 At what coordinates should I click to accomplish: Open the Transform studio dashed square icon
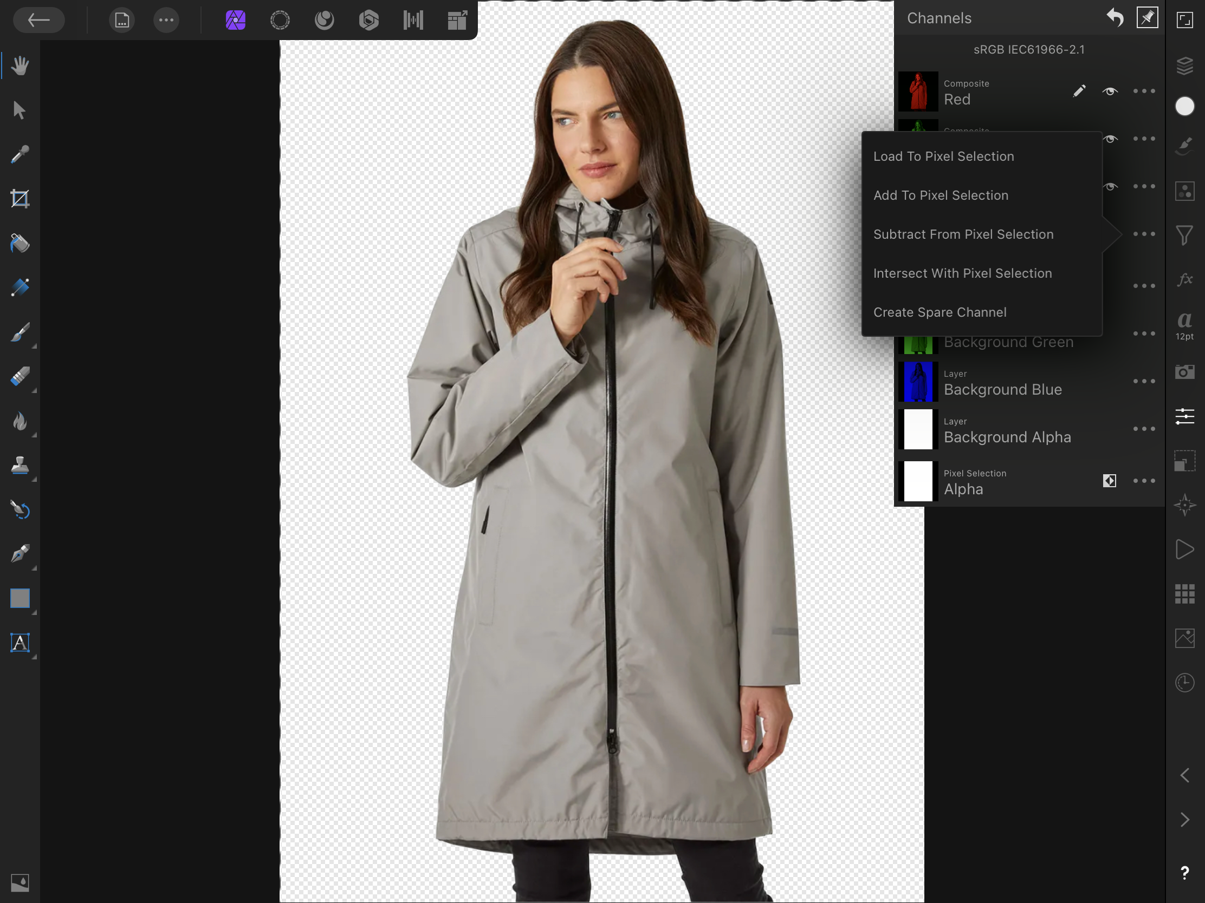[x=1185, y=461]
